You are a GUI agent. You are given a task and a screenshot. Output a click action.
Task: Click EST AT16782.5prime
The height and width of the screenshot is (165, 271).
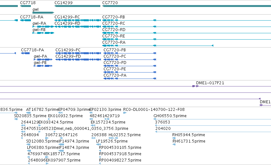(42, 110)
